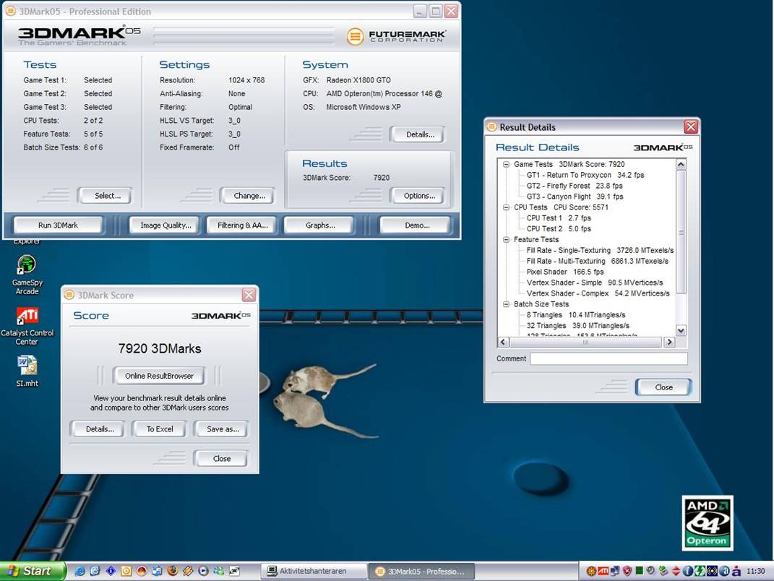This screenshot has width=774, height=581.
Task: Export results with To Excel
Action: (x=160, y=429)
